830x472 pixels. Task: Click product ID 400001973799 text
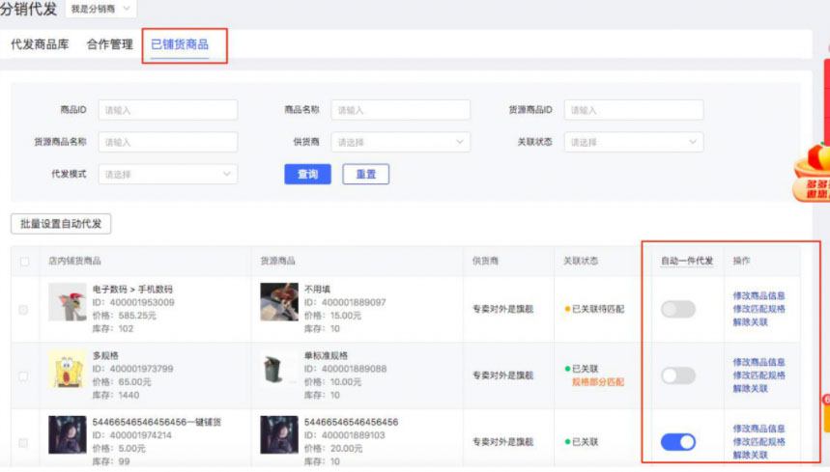[x=133, y=369]
